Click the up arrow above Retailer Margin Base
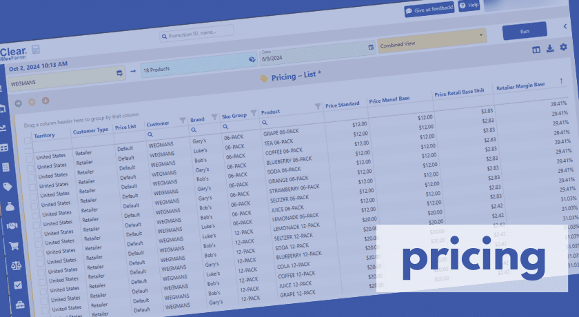Viewport: 579px width, 317px height. click(561, 81)
